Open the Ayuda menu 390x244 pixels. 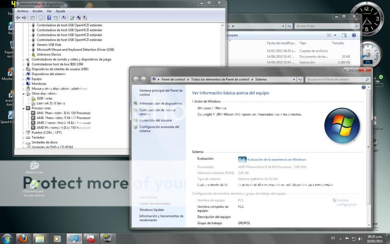[x=60, y=11]
